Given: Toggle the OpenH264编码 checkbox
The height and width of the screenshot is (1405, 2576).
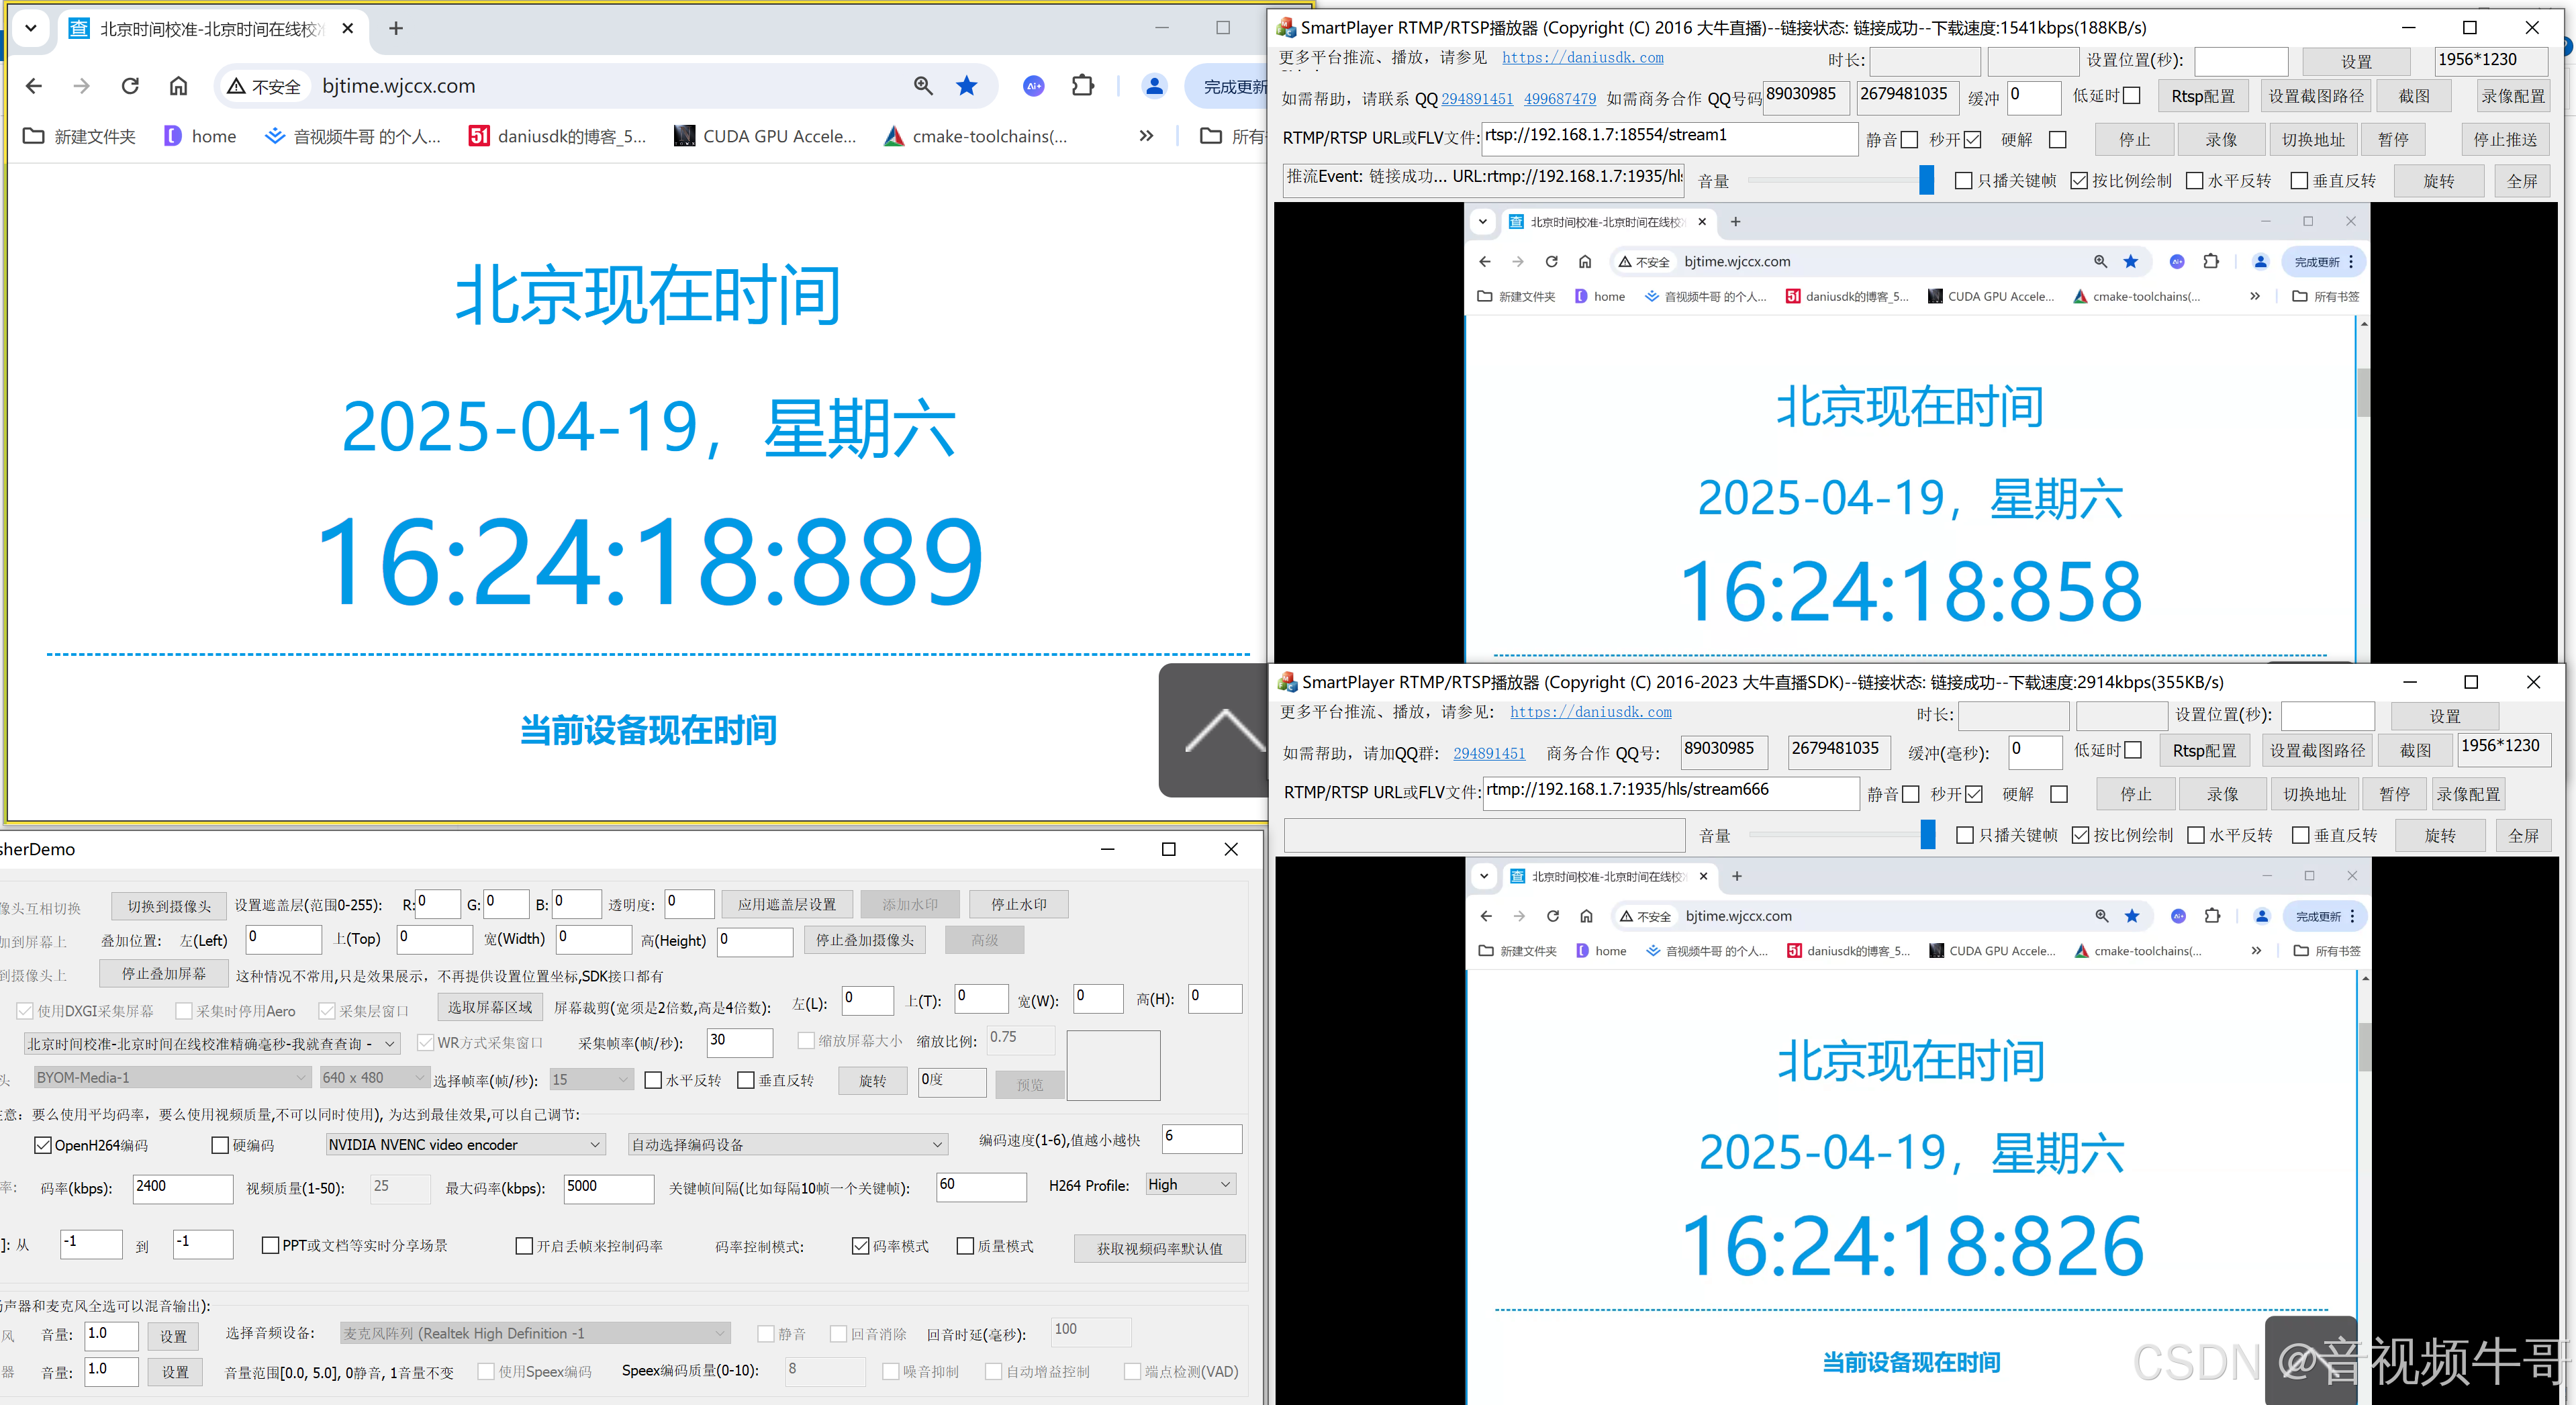Looking at the screenshot, I should pyautogui.click(x=43, y=1145).
